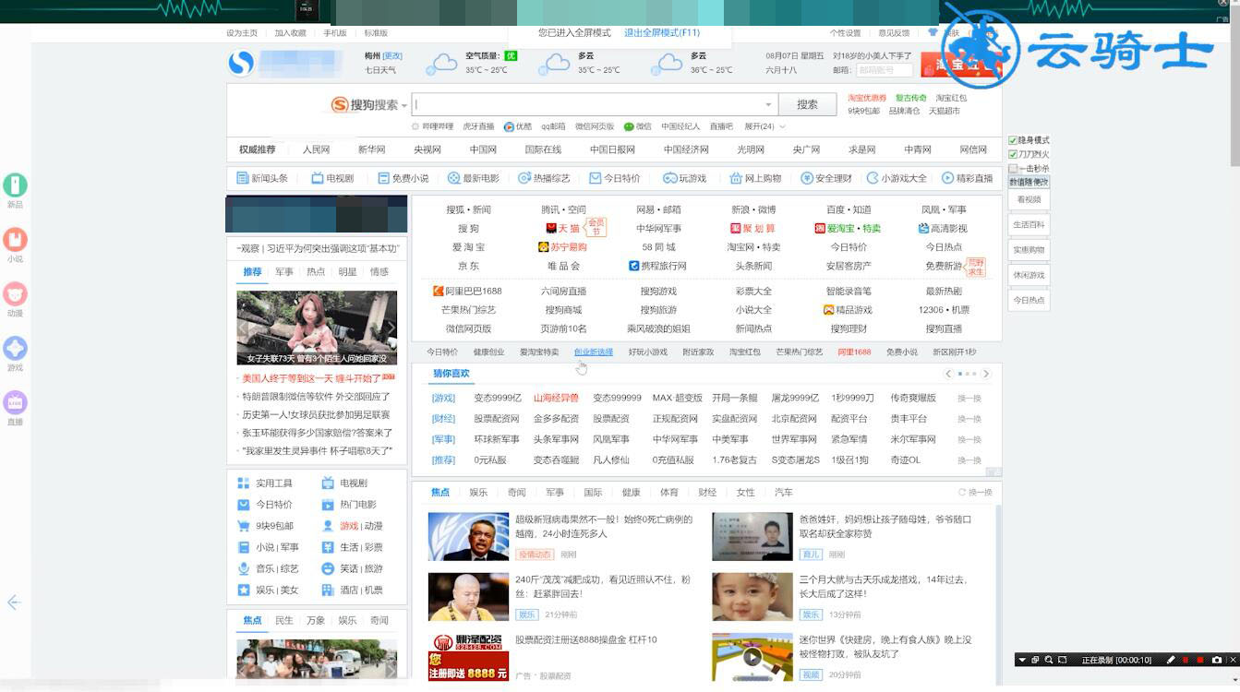Open 热播综艺 in category bar

[544, 178]
